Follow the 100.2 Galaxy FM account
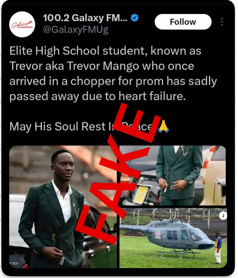238x278 pixels. click(183, 22)
